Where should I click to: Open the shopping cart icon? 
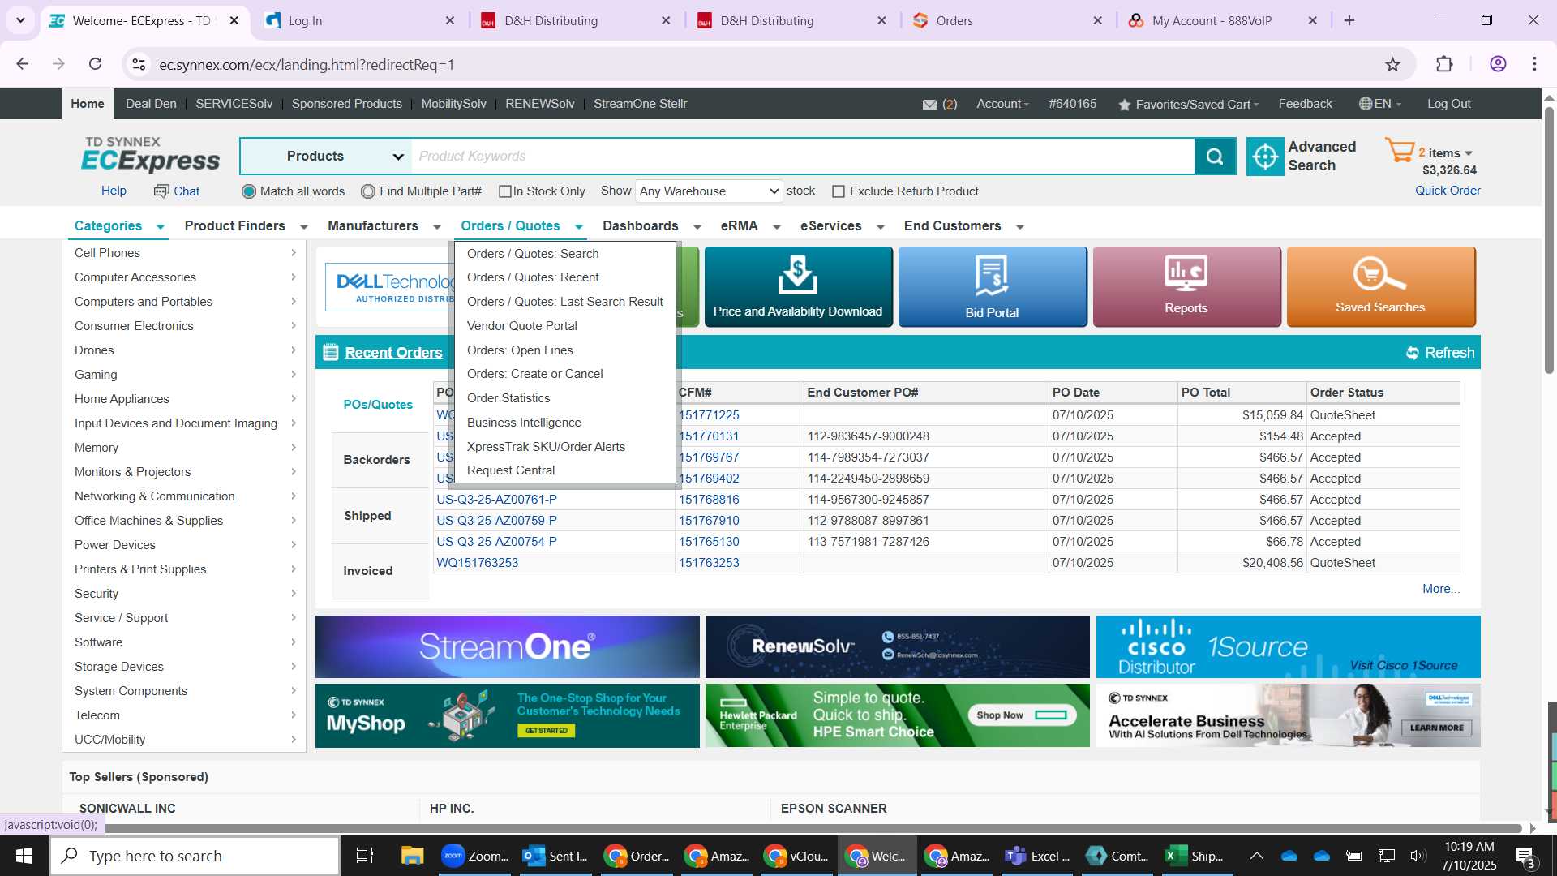(x=1399, y=150)
